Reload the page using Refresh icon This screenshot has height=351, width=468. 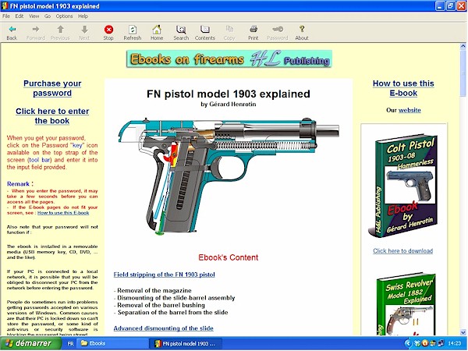click(133, 30)
